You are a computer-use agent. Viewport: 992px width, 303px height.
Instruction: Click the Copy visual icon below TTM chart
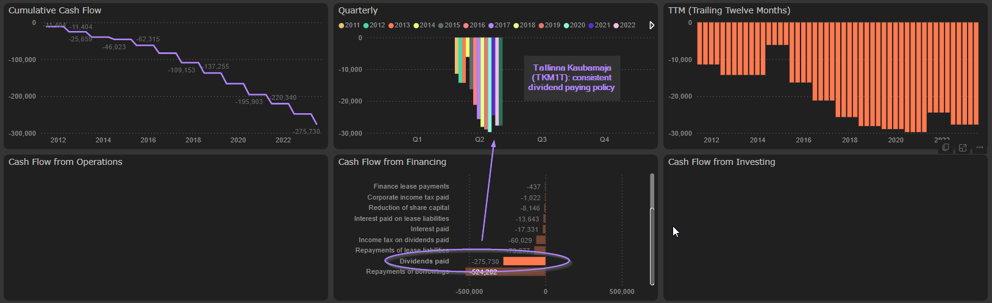pos(946,148)
